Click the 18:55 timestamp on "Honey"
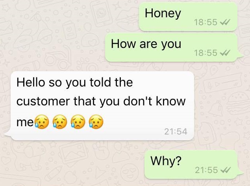The height and width of the screenshot is (186, 250). coord(206,22)
